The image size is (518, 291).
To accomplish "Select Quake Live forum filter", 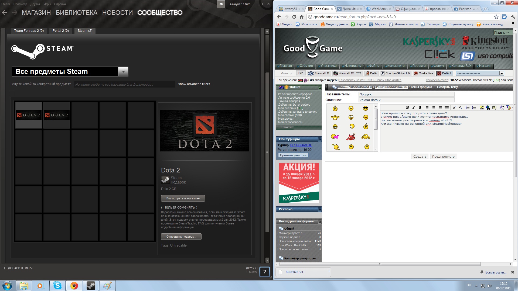I will click(424, 73).
